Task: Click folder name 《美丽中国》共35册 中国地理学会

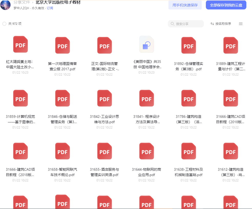Action: click(x=147, y=64)
